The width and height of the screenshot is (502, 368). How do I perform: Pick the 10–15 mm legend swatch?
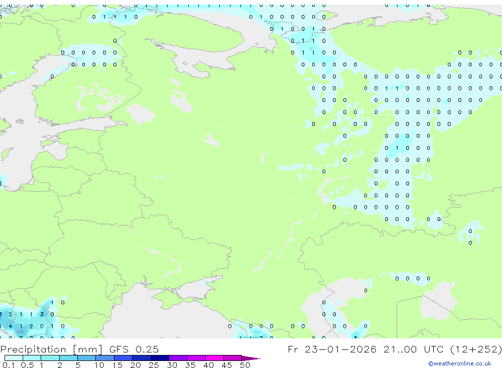105,358
